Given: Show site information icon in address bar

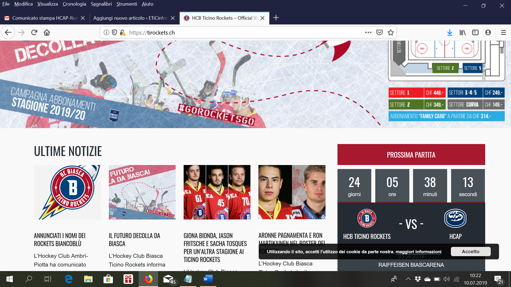Looking at the screenshot, I should [x=106, y=32].
